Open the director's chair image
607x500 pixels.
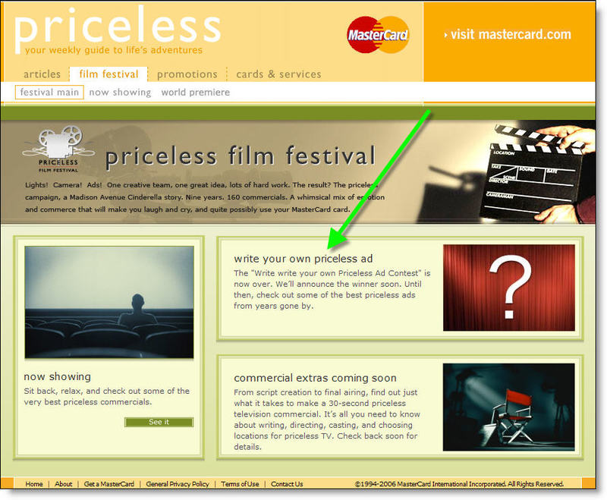coord(508,407)
